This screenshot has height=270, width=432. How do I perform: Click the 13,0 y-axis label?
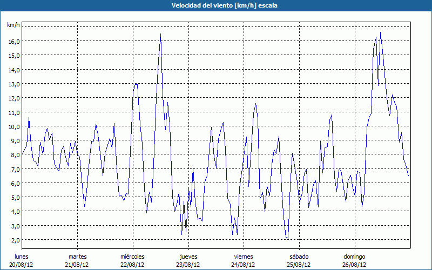click(x=13, y=84)
